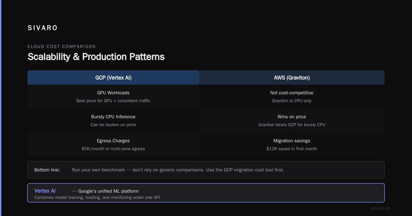Click the 'GPU Workloads' cell title
The width and height of the screenshot is (412, 216).
[113, 93]
